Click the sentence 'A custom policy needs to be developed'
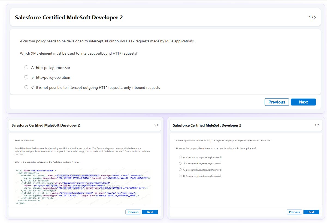Viewport: 327px width, 223px height. click(107, 41)
